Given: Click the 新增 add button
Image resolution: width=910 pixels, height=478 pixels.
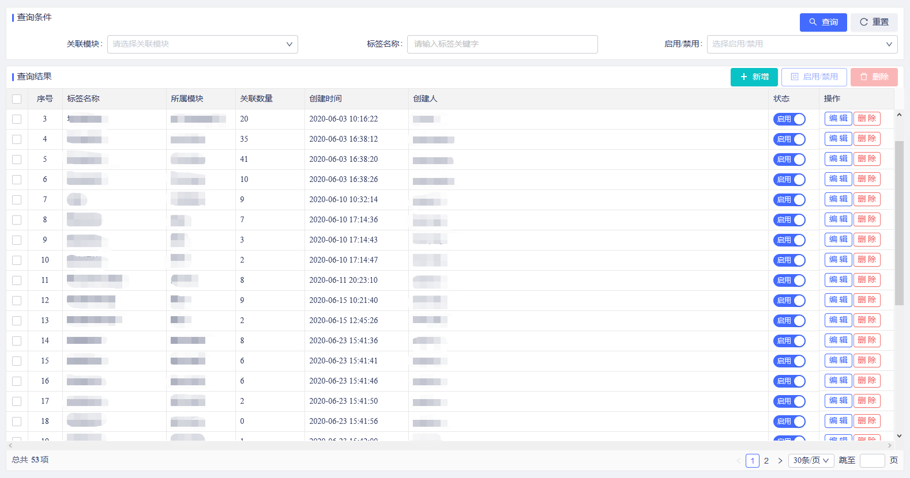Looking at the screenshot, I should [x=754, y=77].
